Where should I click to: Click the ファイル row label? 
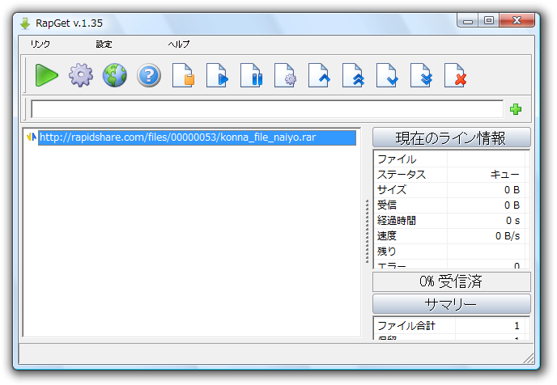point(397,159)
